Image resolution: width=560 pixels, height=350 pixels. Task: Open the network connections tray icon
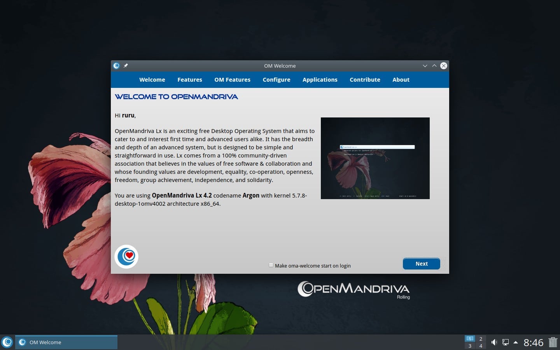click(505, 342)
